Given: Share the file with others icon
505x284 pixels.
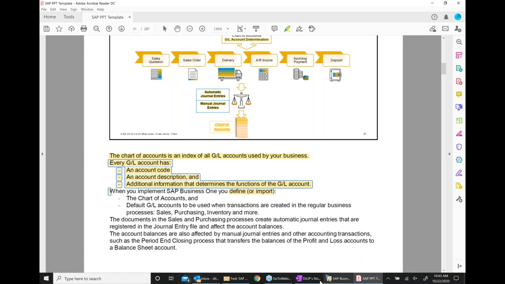Looking at the screenshot, I should [458, 29].
